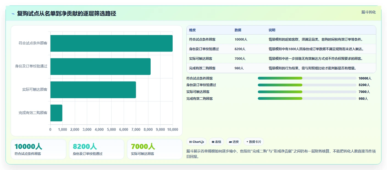Image resolution: width=387 pixels, height=170 pixels.
Task: Click the description starting 情景模拟的行为结果
Action: coord(313,68)
